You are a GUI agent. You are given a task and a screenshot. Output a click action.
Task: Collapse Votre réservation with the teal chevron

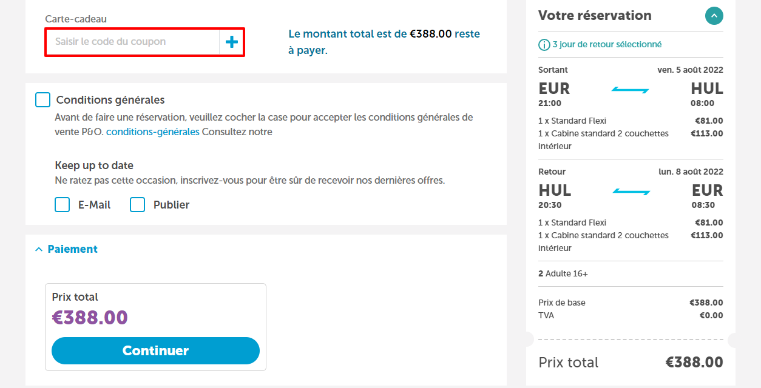click(x=714, y=16)
